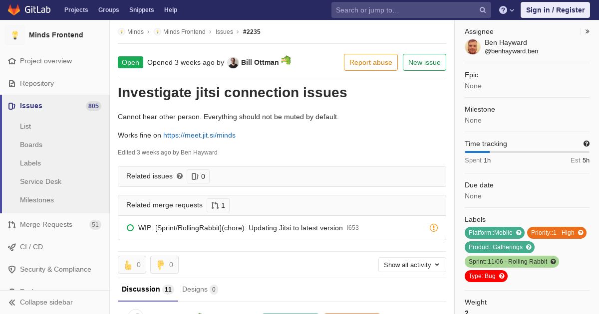This screenshot has width=599, height=314.
Task: Open the Service Desk sidebar item
Action: coord(40,182)
